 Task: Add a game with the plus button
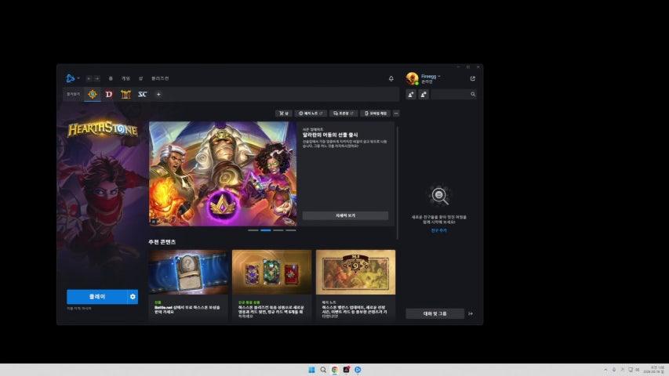pyautogui.click(x=158, y=94)
